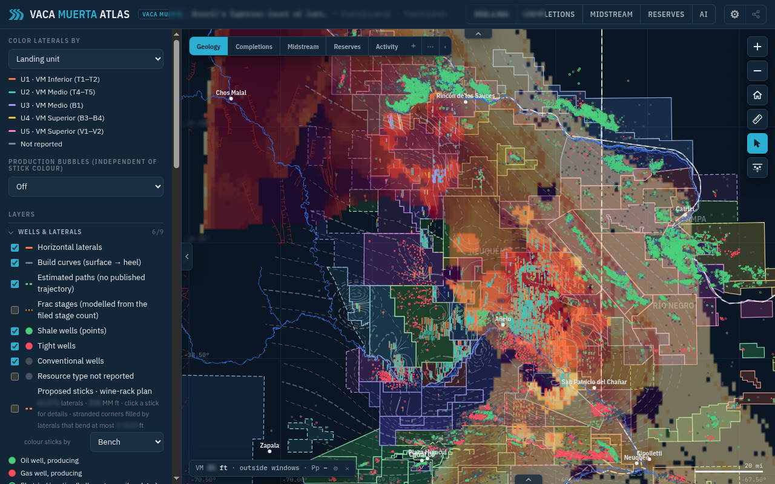This screenshot has width=775, height=484.
Task: Zoom in the map with plus button
Action: (757, 47)
